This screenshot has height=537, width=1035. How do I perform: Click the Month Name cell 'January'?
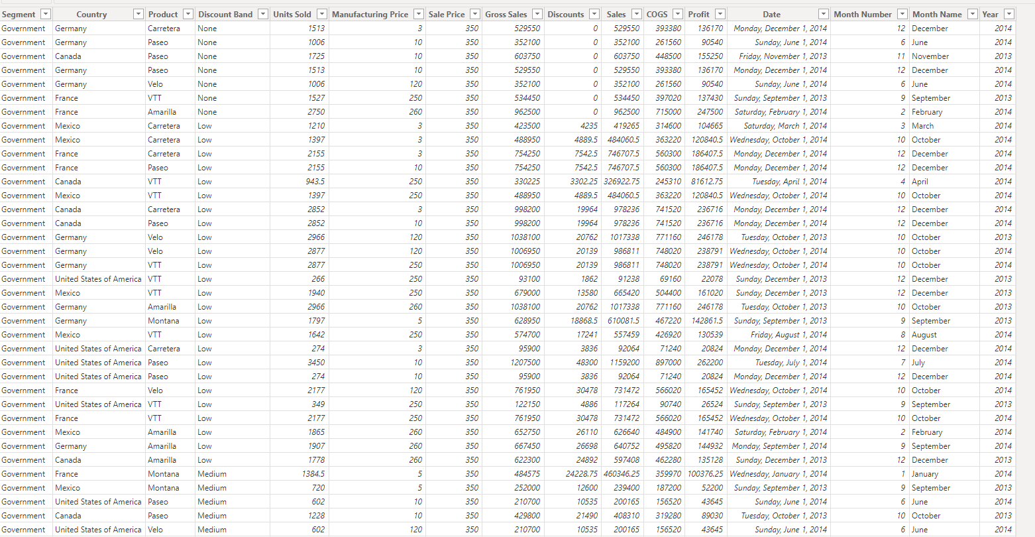point(925,474)
